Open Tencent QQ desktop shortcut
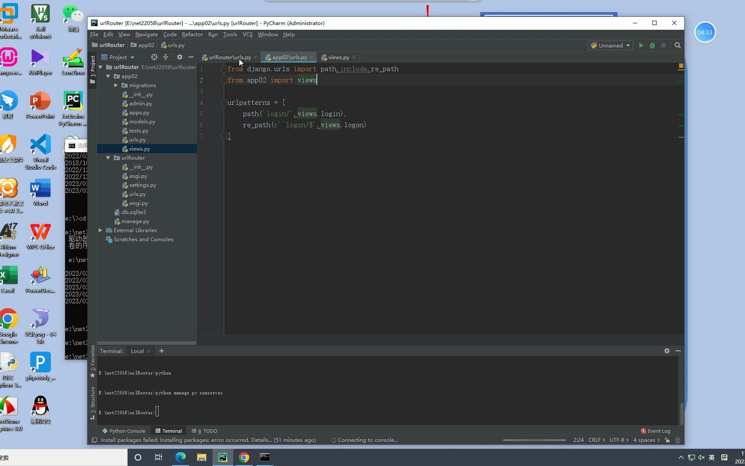 click(41, 410)
